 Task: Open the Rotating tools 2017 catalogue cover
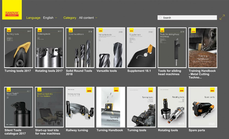pyautogui.click(x=49, y=48)
